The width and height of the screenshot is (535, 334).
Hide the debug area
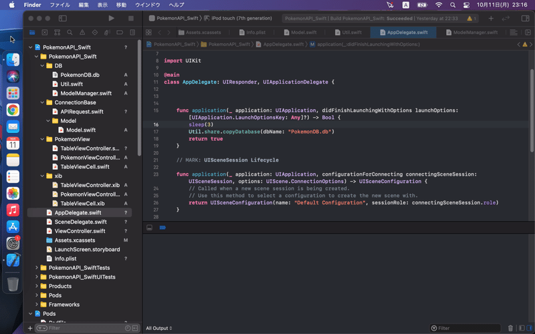(x=149, y=227)
